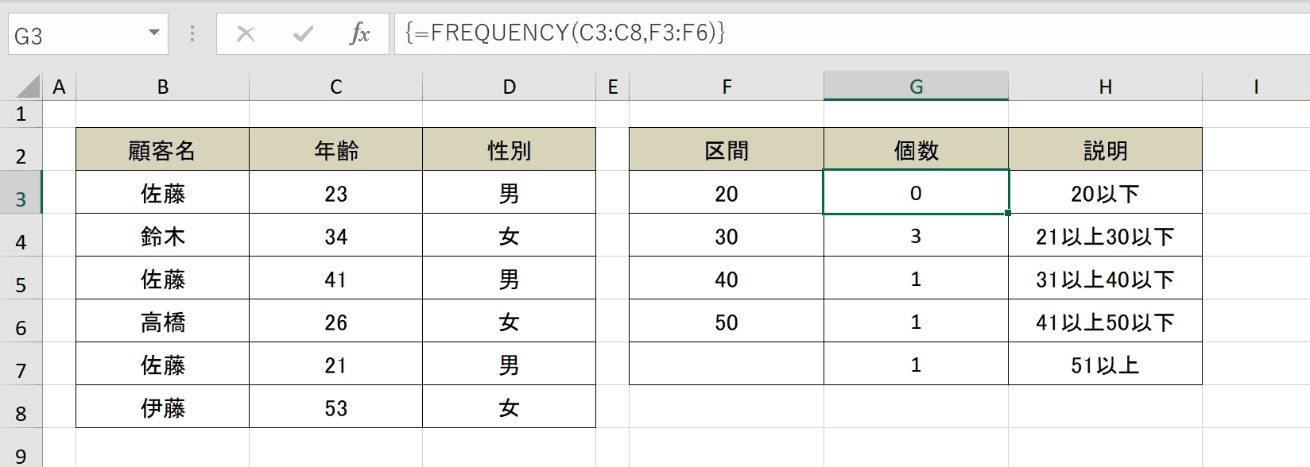Click the formula bar dots handle

192,34
